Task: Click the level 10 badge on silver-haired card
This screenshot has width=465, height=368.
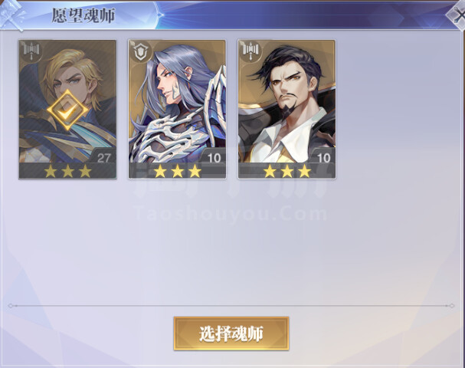Action: coord(214,158)
